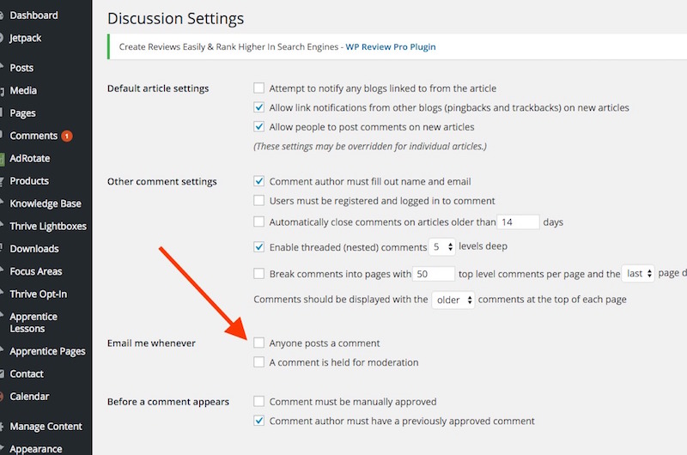687x455 pixels.
Task: Check 'A comment is held for moderation'
Action: pyautogui.click(x=259, y=362)
